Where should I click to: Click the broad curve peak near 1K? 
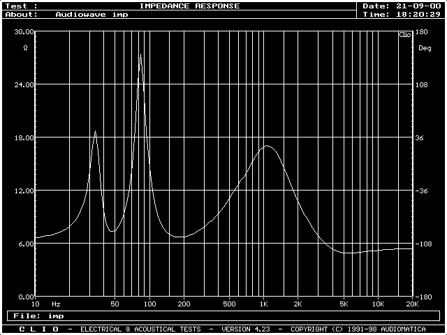(267, 146)
